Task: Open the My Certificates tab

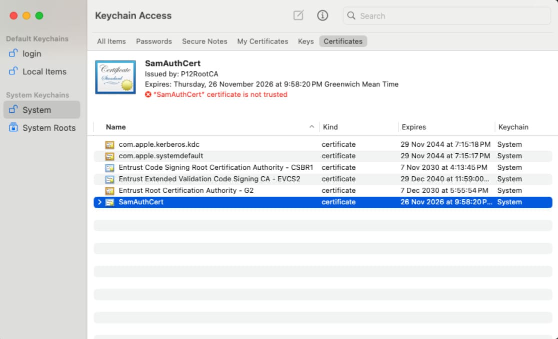Action: click(262, 41)
